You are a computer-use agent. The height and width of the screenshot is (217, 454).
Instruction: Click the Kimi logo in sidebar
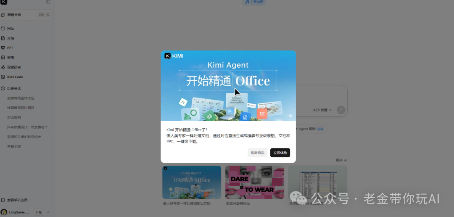pos(4,2)
